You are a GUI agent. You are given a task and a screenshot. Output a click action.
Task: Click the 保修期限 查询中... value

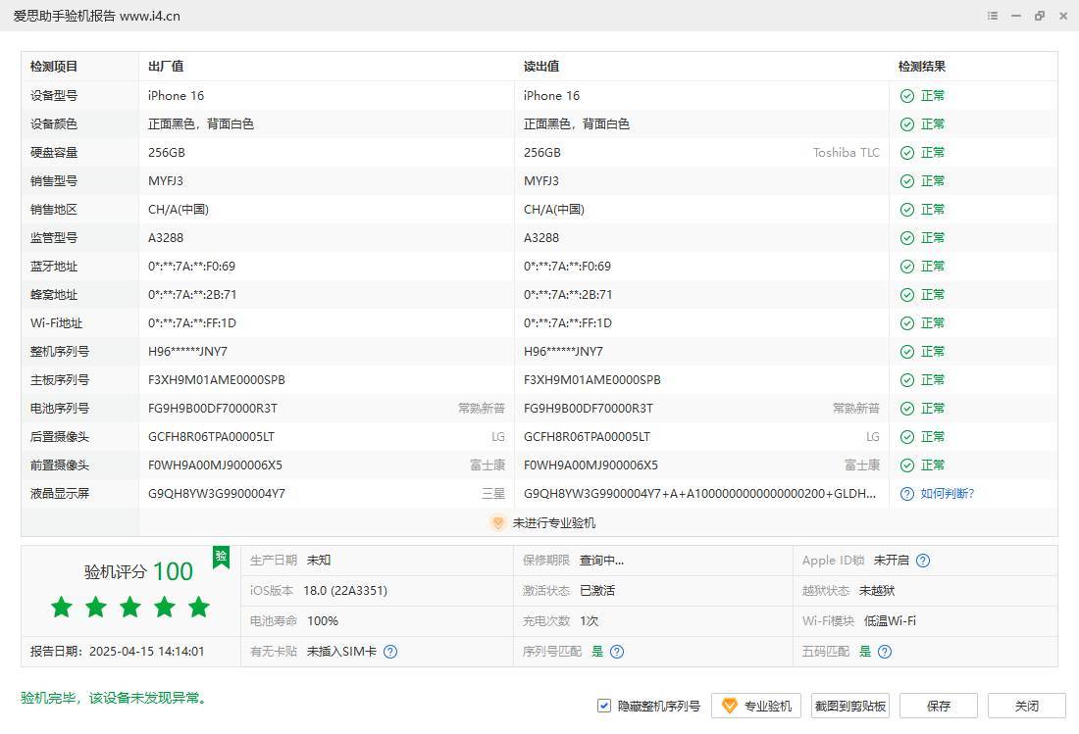[x=601, y=561]
